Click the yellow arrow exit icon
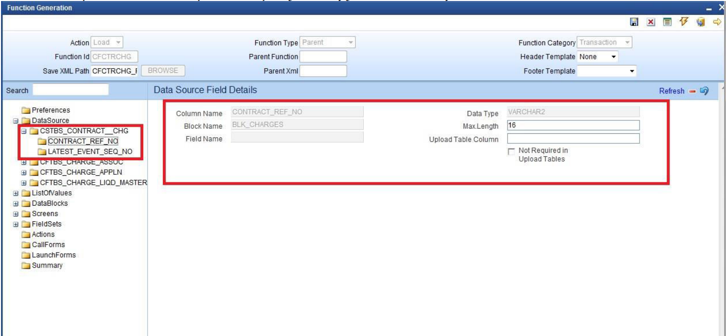Image resolution: width=726 pixels, height=336 pixels. point(717,22)
